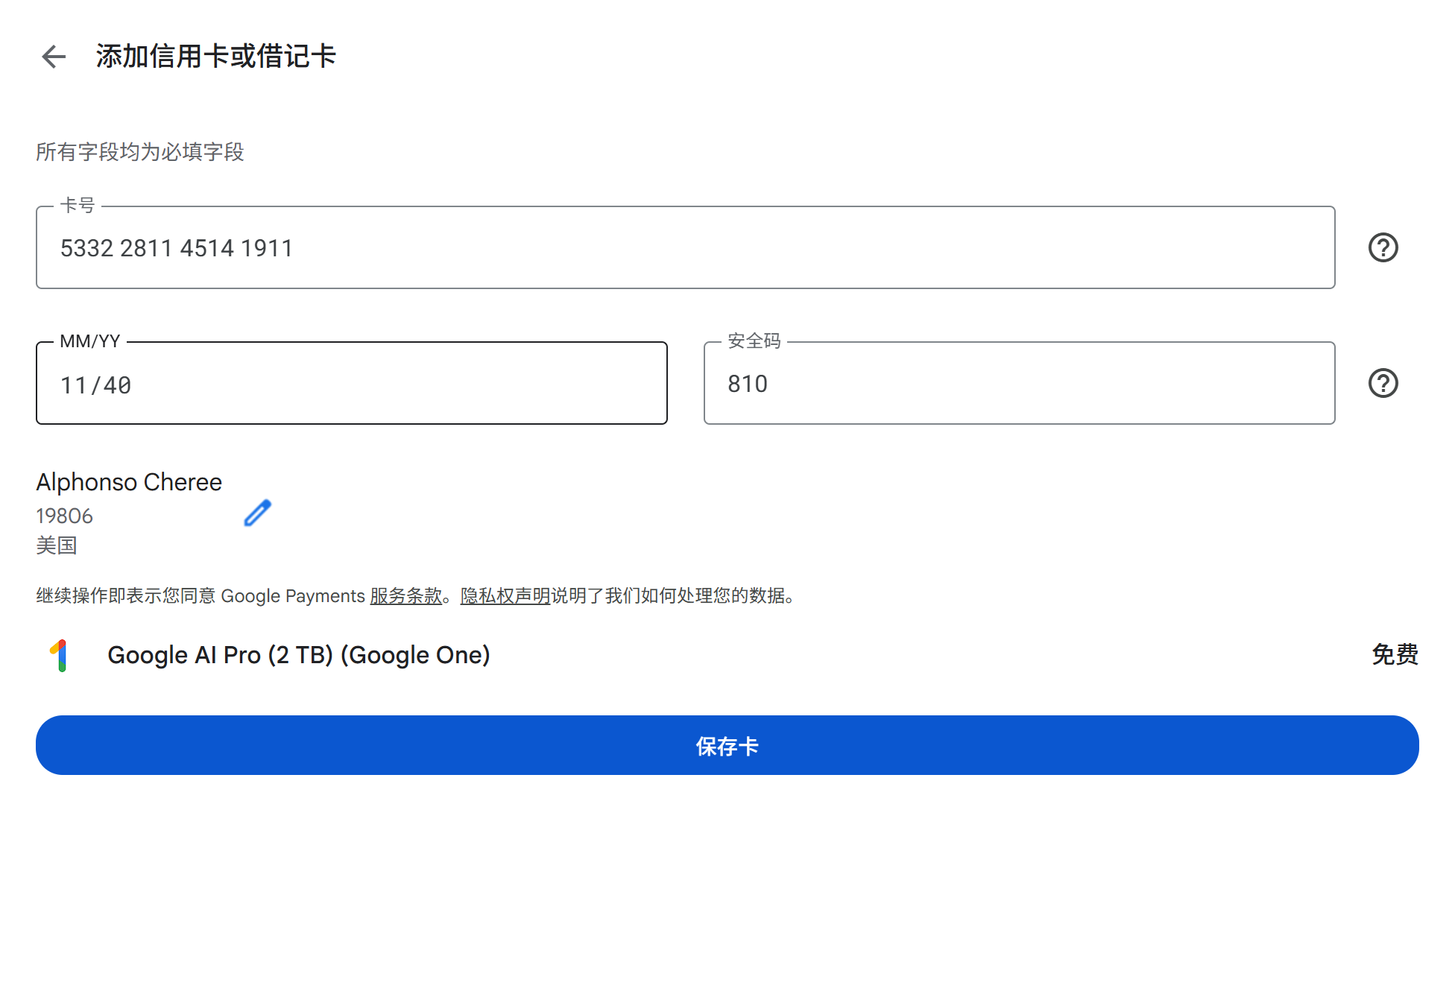This screenshot has height=1000, width=1455.
Task: Click the 卡号 field label
Action: tap(78, 205)
